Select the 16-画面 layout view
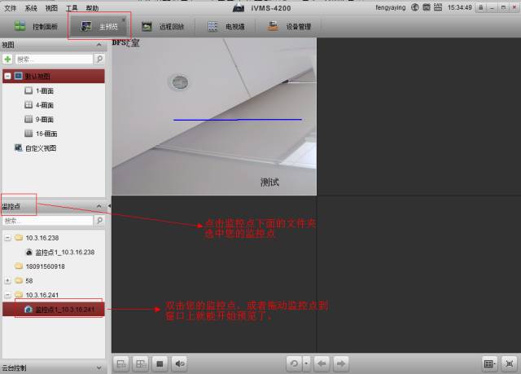 [x=46, y=133]
